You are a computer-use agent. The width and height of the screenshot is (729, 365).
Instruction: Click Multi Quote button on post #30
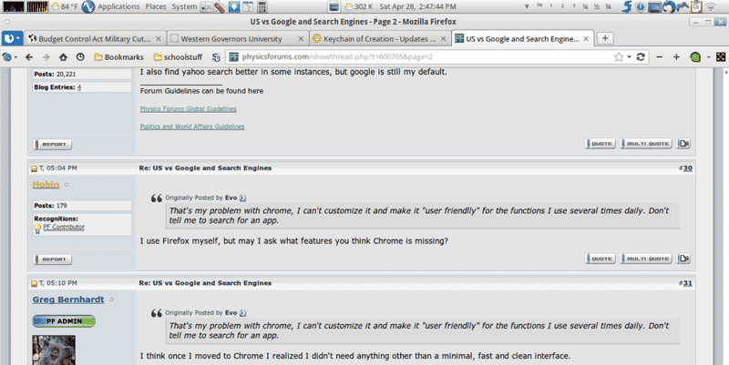(x=646, y=259)
